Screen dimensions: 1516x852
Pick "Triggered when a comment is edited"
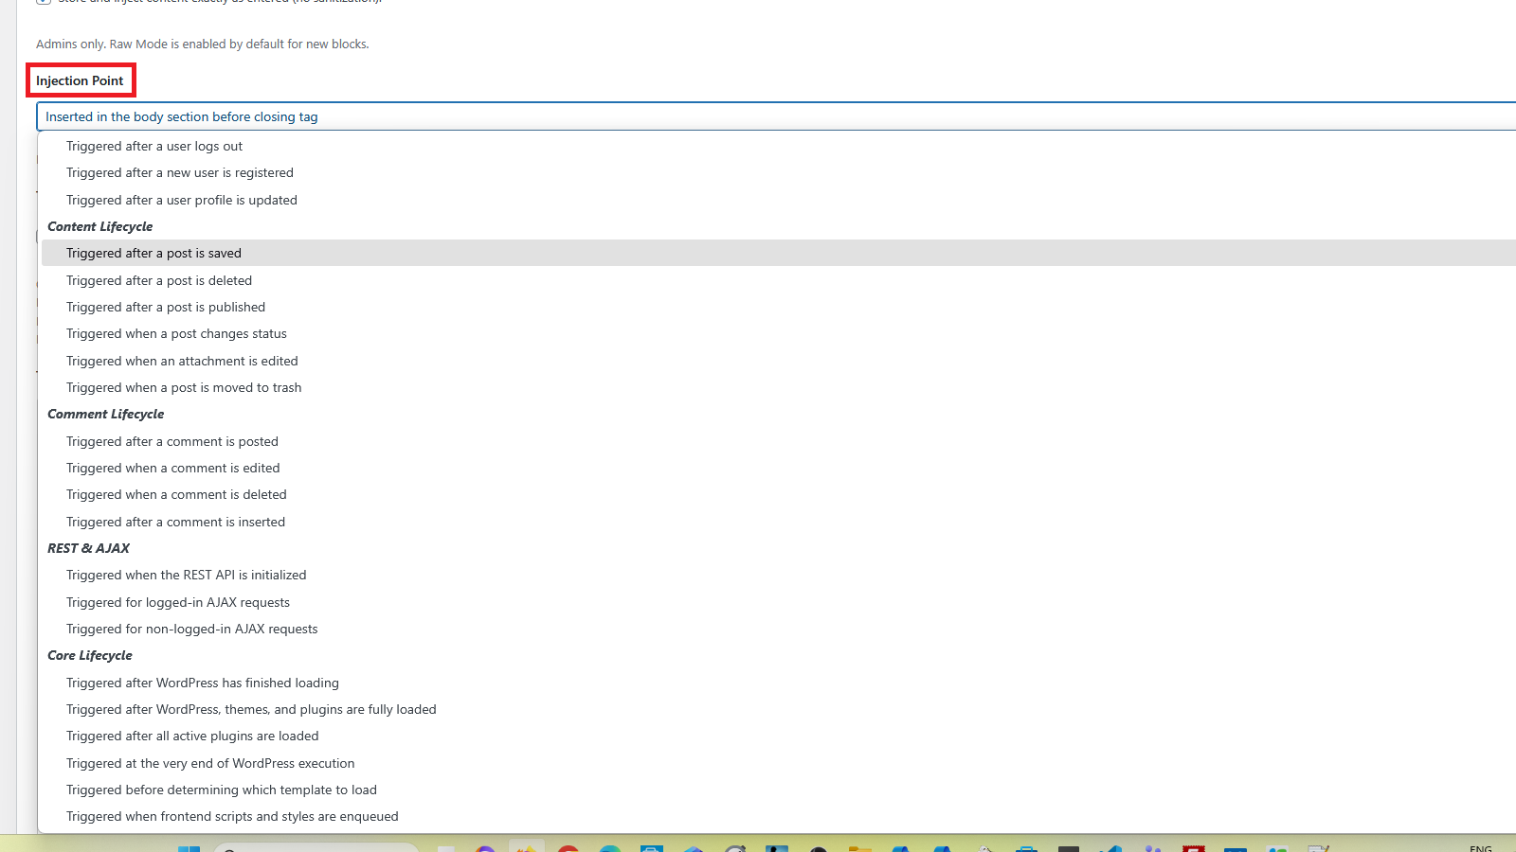(778, 468)
